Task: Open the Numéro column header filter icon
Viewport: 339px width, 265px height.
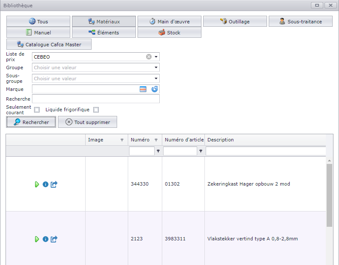Action: [156, 140]
